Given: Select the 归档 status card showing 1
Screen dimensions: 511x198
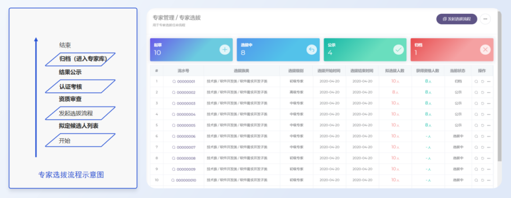Looking at the screenshot, I should (452, 50).
